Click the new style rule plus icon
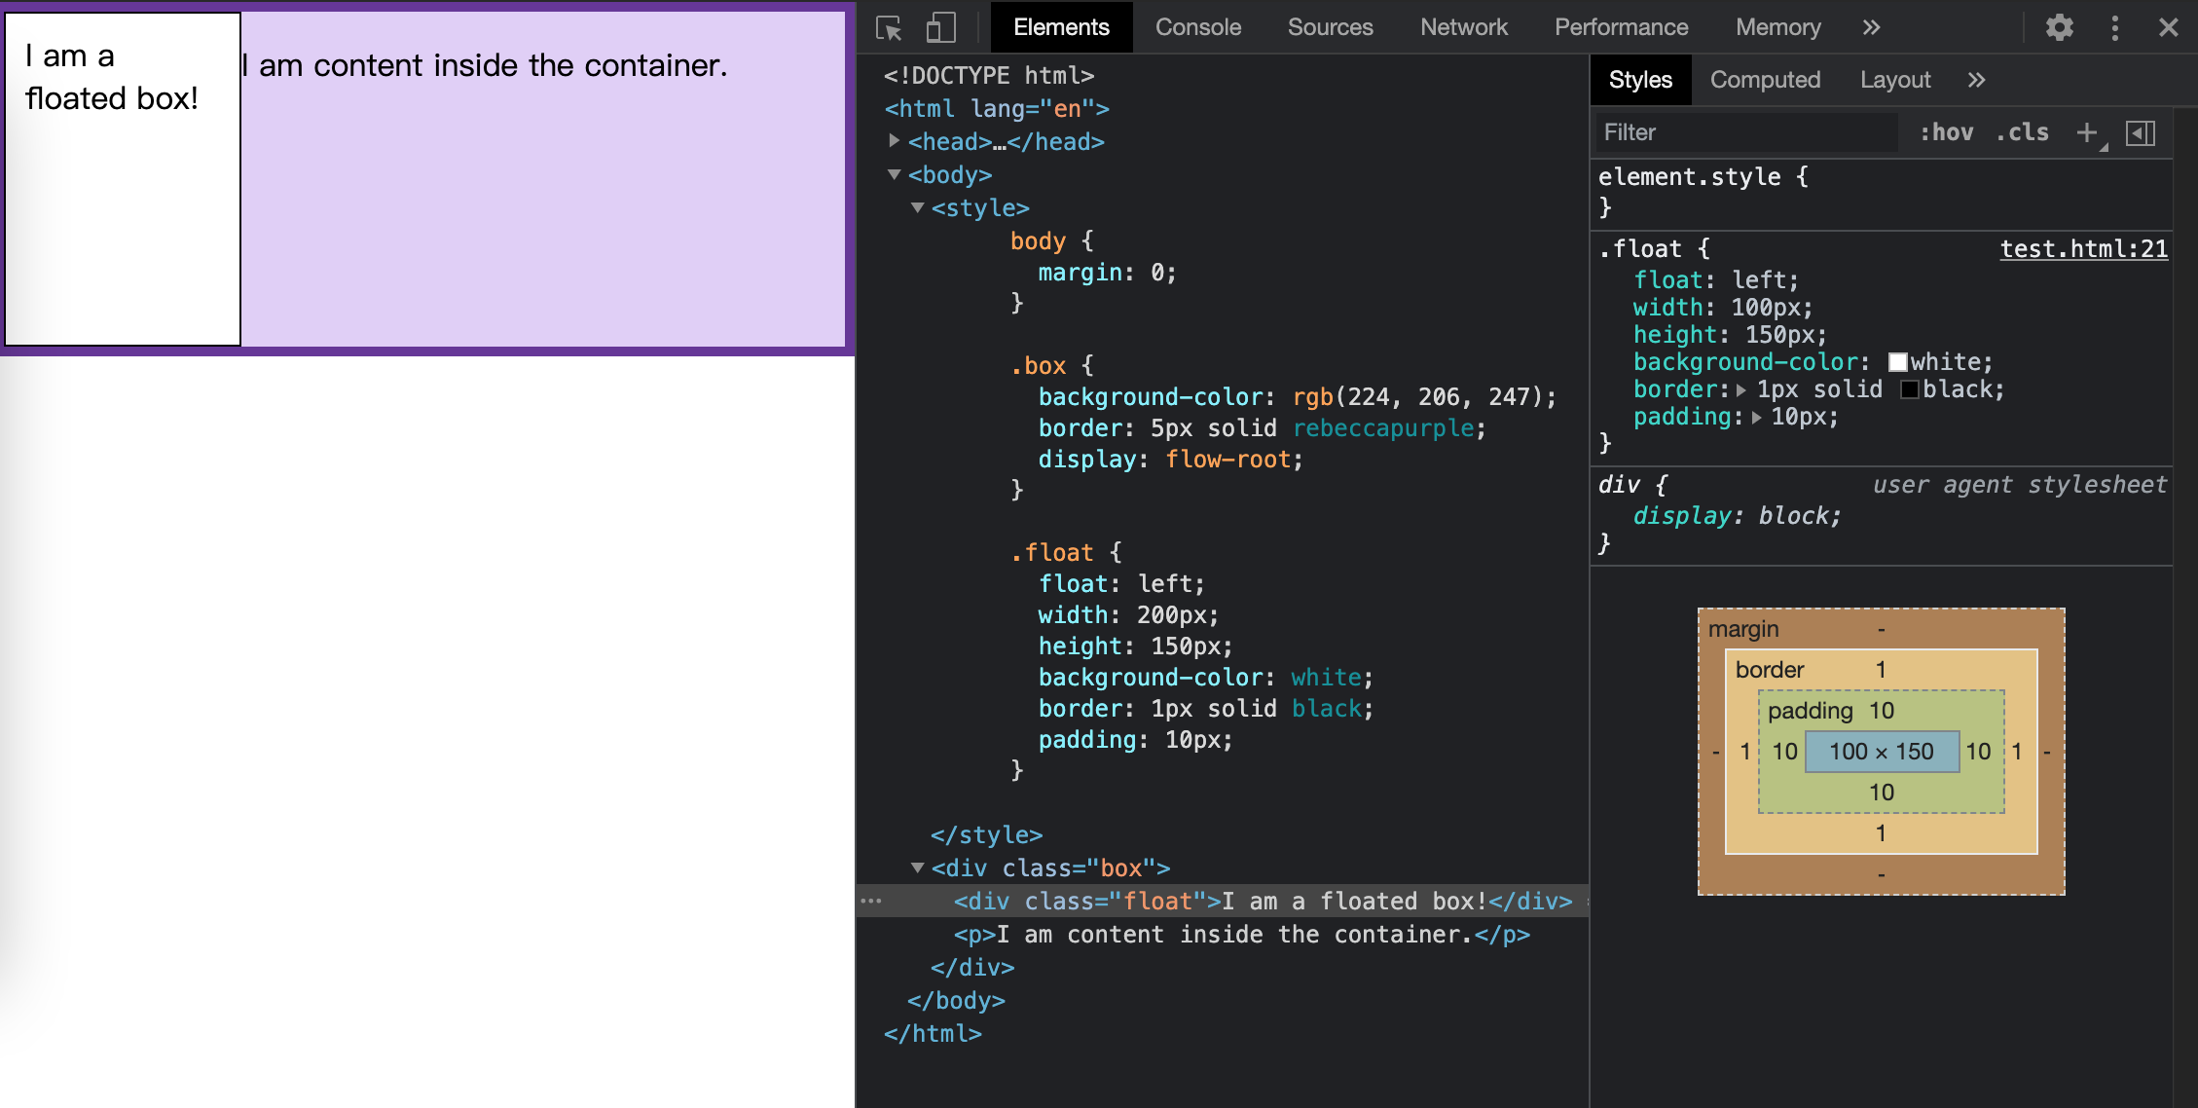The image size is (2198, 1108). [2086, 132]
